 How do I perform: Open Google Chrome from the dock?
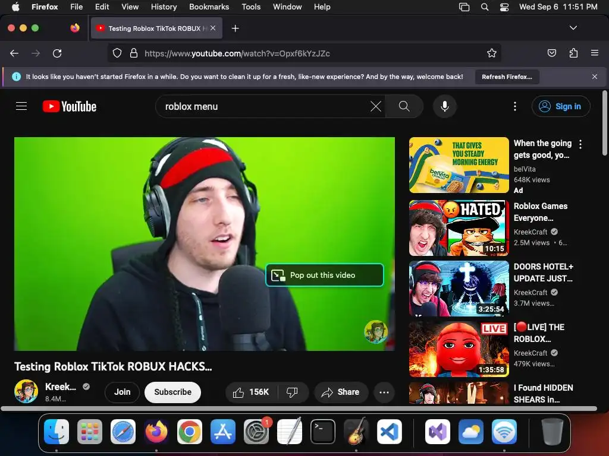[x=190, y=432]
